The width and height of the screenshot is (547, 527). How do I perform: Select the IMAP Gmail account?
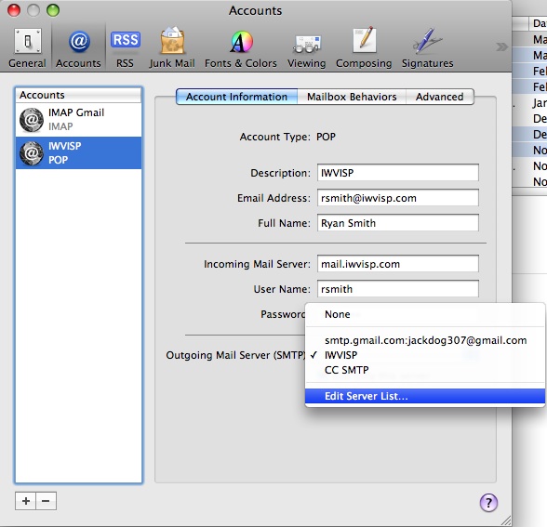[x=78, y=120]
